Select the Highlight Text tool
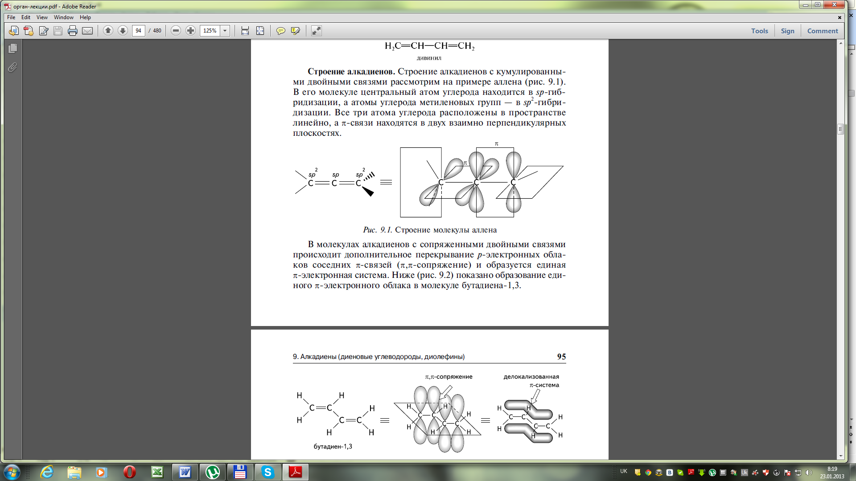Screen dimensions: 856x481 (x=295, y=31)
